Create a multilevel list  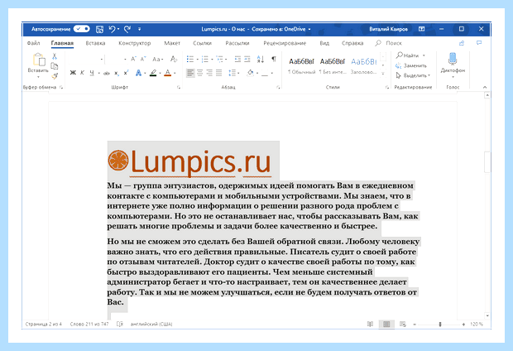pos(219,60)
